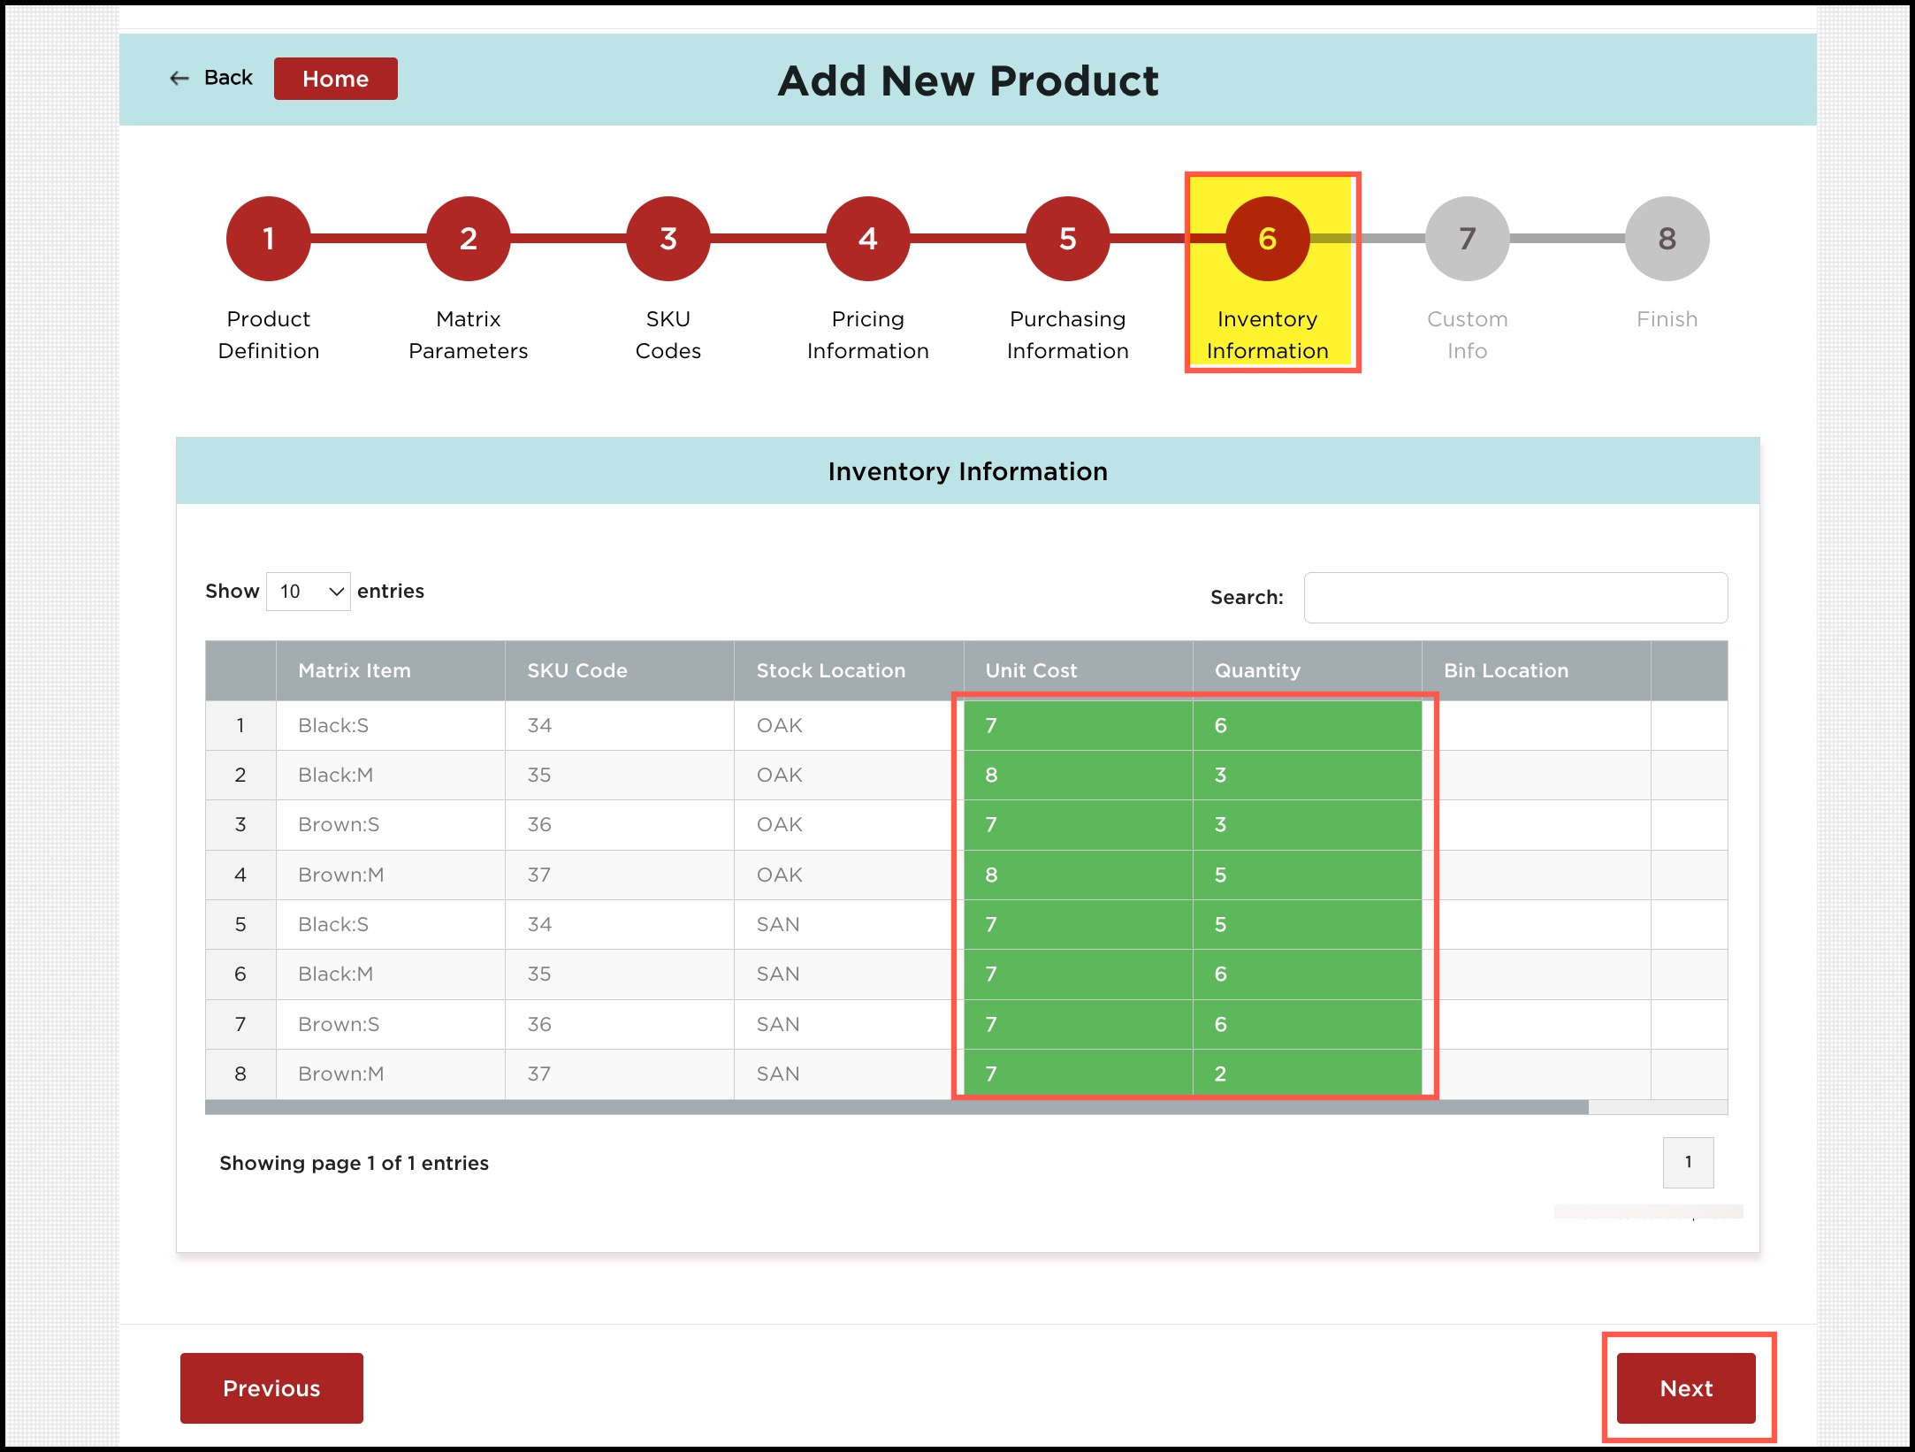Open the Show entries dropdown
The width and height of the screenshot is (1915, 1452).
[x=308, y=592]
